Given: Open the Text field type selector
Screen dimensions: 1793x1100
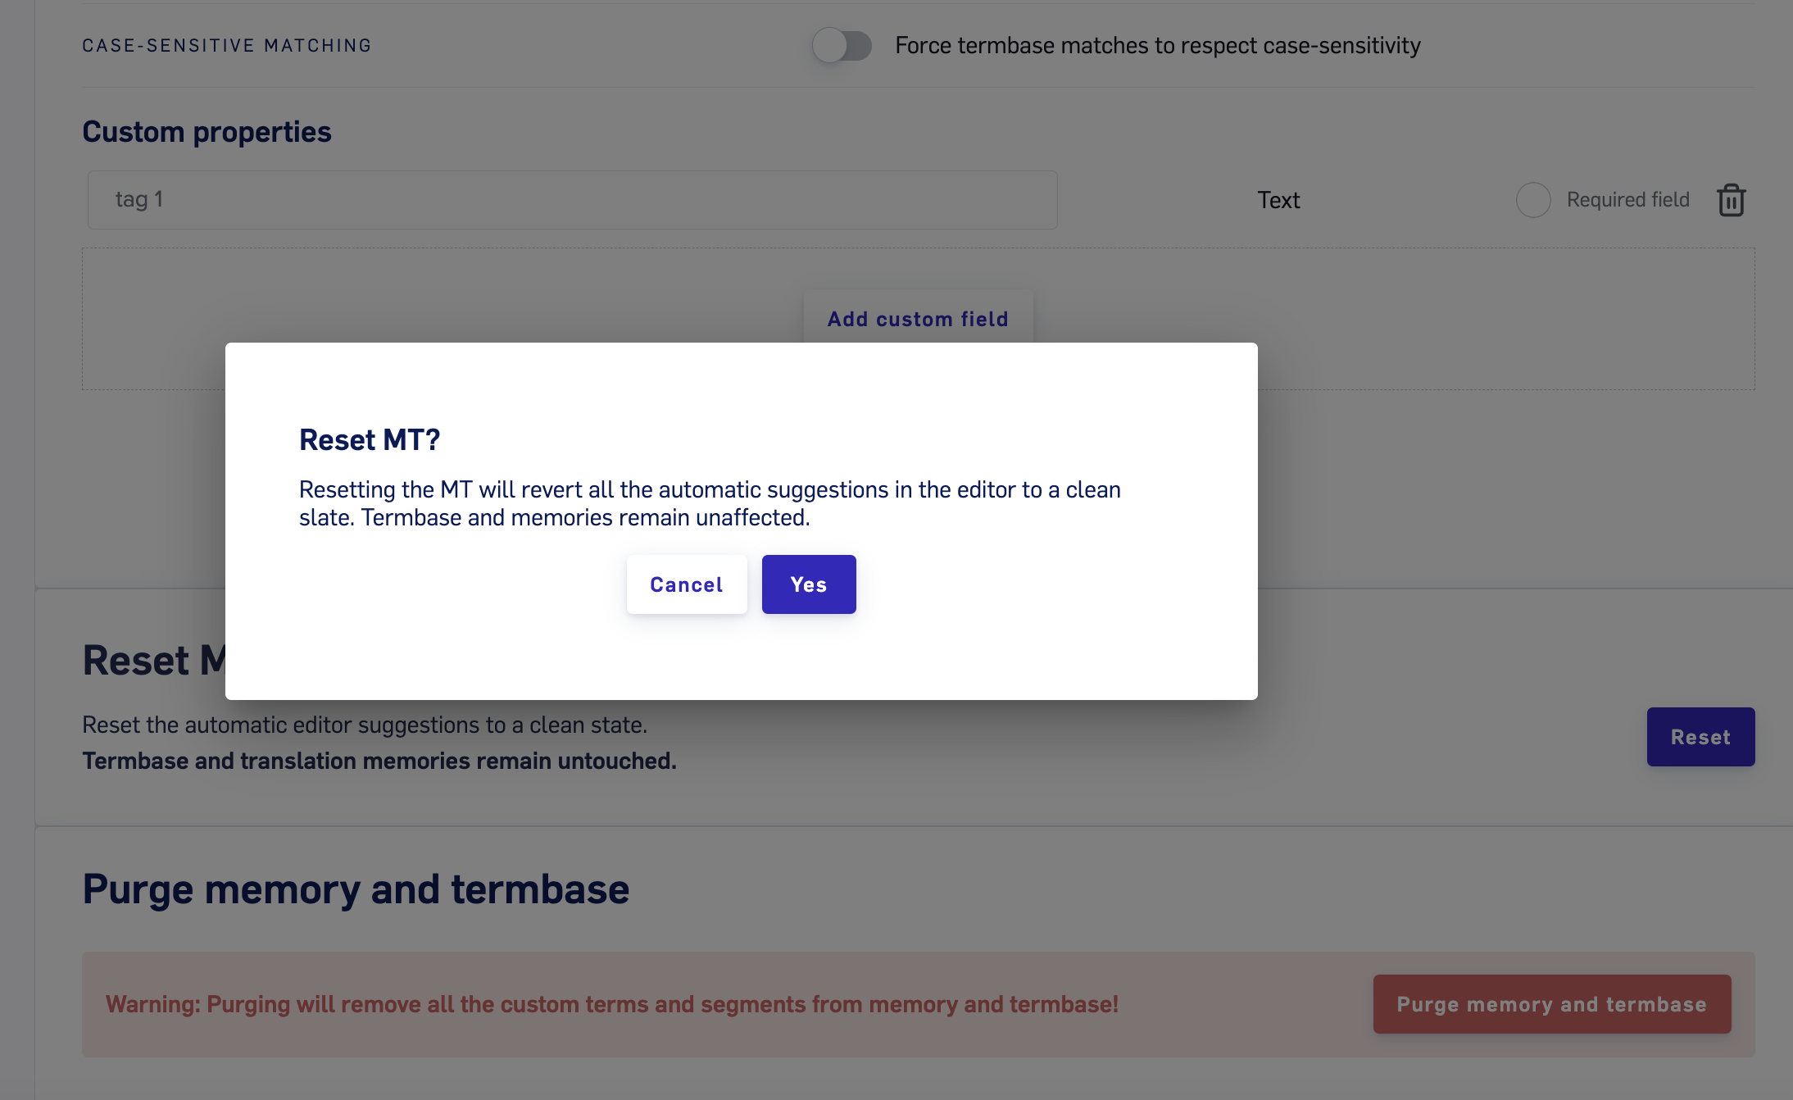Looking at the screenshot, I should (1278, 200).
